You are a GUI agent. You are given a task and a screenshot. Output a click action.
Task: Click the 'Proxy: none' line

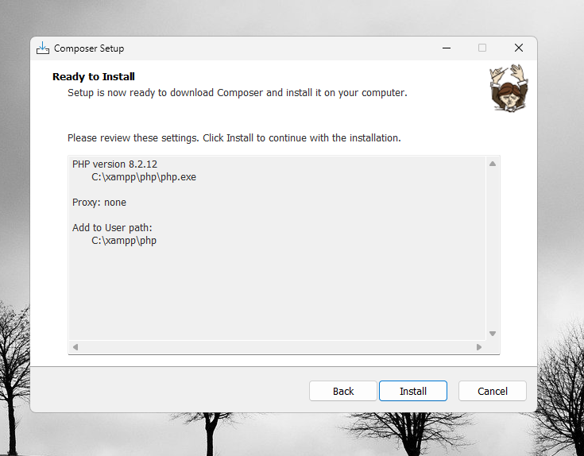[x=99, y=203]
